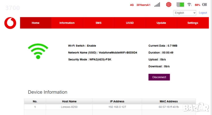Viewport: 212px width, 115px height.
Task: Click the battery level icon
Action: [204, 5]
